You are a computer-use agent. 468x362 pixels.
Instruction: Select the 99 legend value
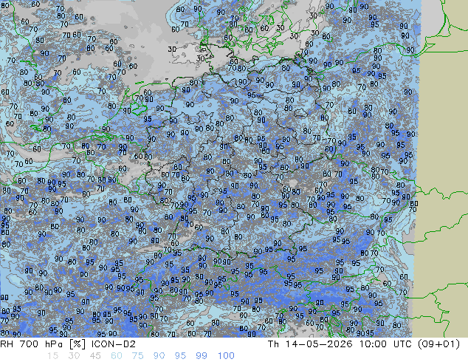coord(202,356)
